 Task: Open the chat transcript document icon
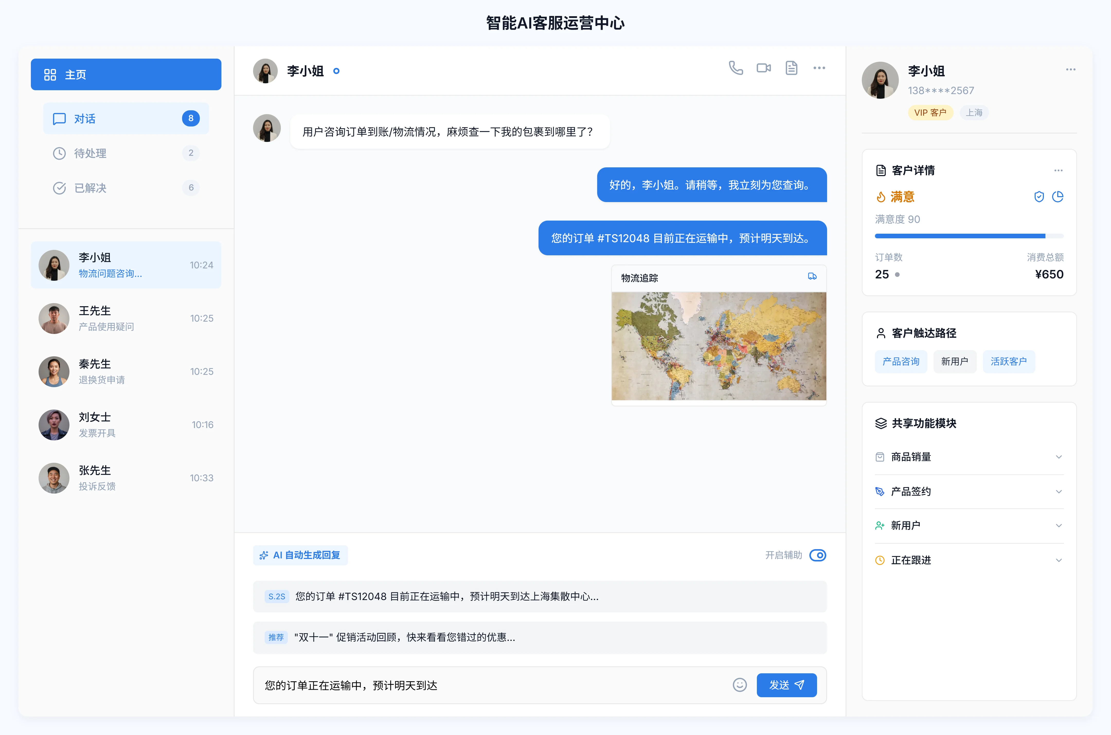(791, 68)
